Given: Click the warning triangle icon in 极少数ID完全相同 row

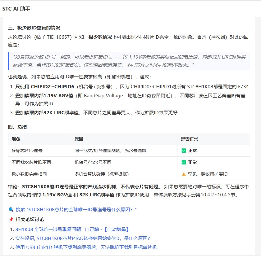Looking at the screenshot, I should coord(184,174).
